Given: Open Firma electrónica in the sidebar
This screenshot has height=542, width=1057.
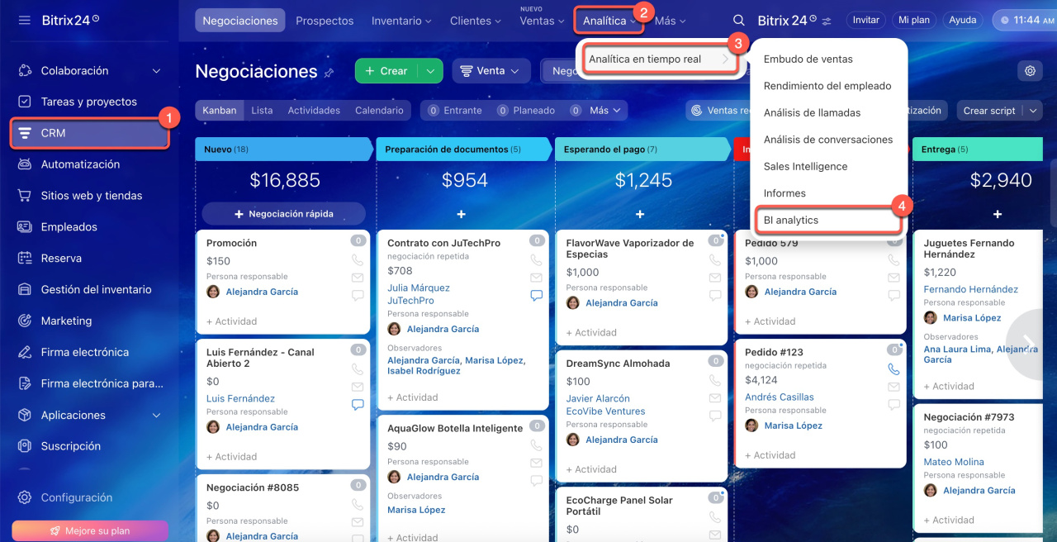Looking at the screenshot, I should pos(84,352).
